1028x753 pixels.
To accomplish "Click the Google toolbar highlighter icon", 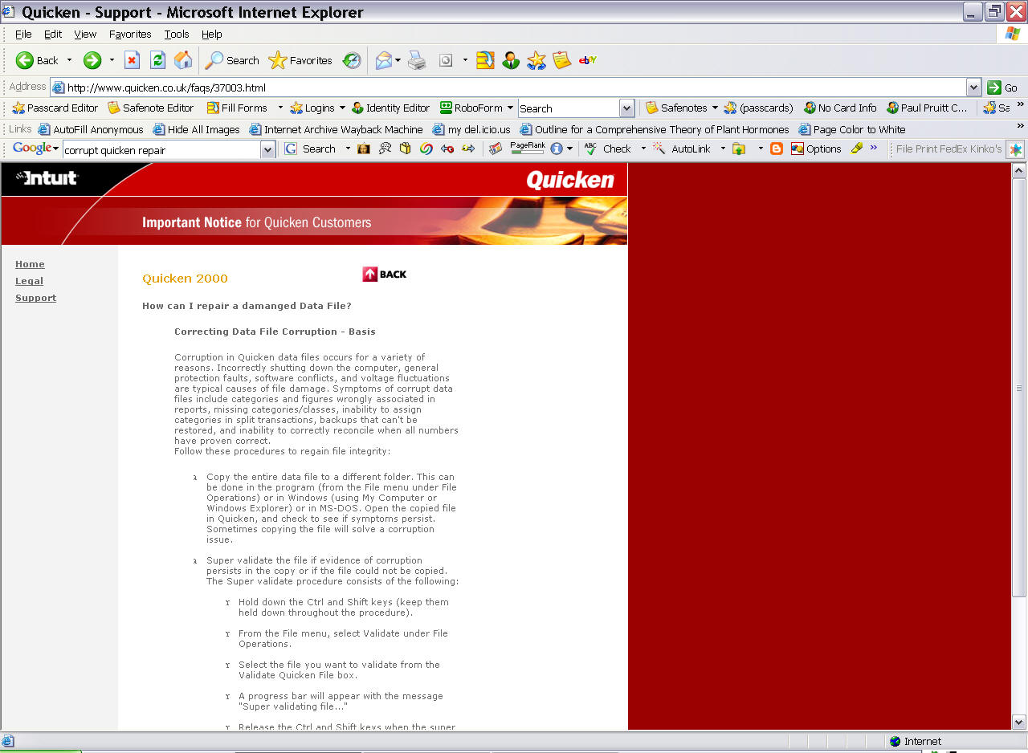I will (x=856, y=149).
